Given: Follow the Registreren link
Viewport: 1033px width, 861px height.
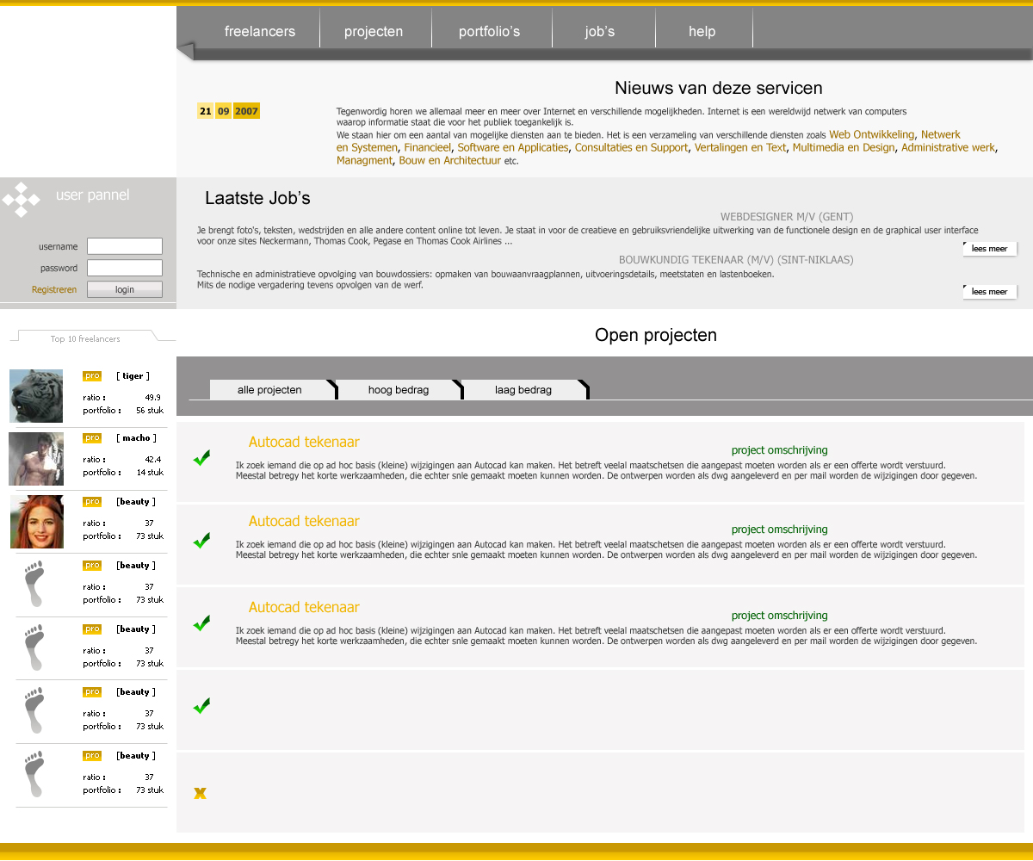Looking at the screenshot, I should [54, 289].
